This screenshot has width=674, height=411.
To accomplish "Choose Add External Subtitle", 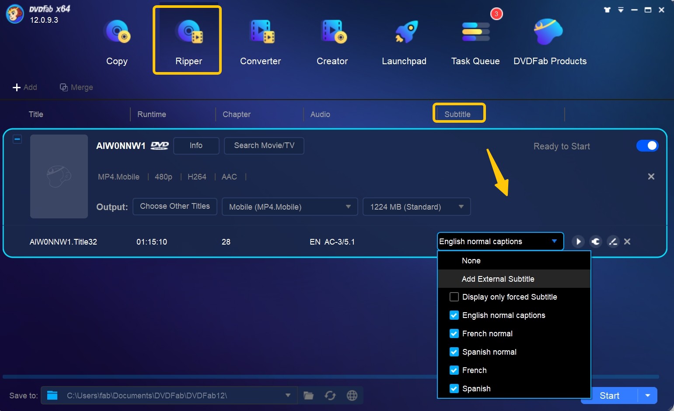I will coord(514,279).
